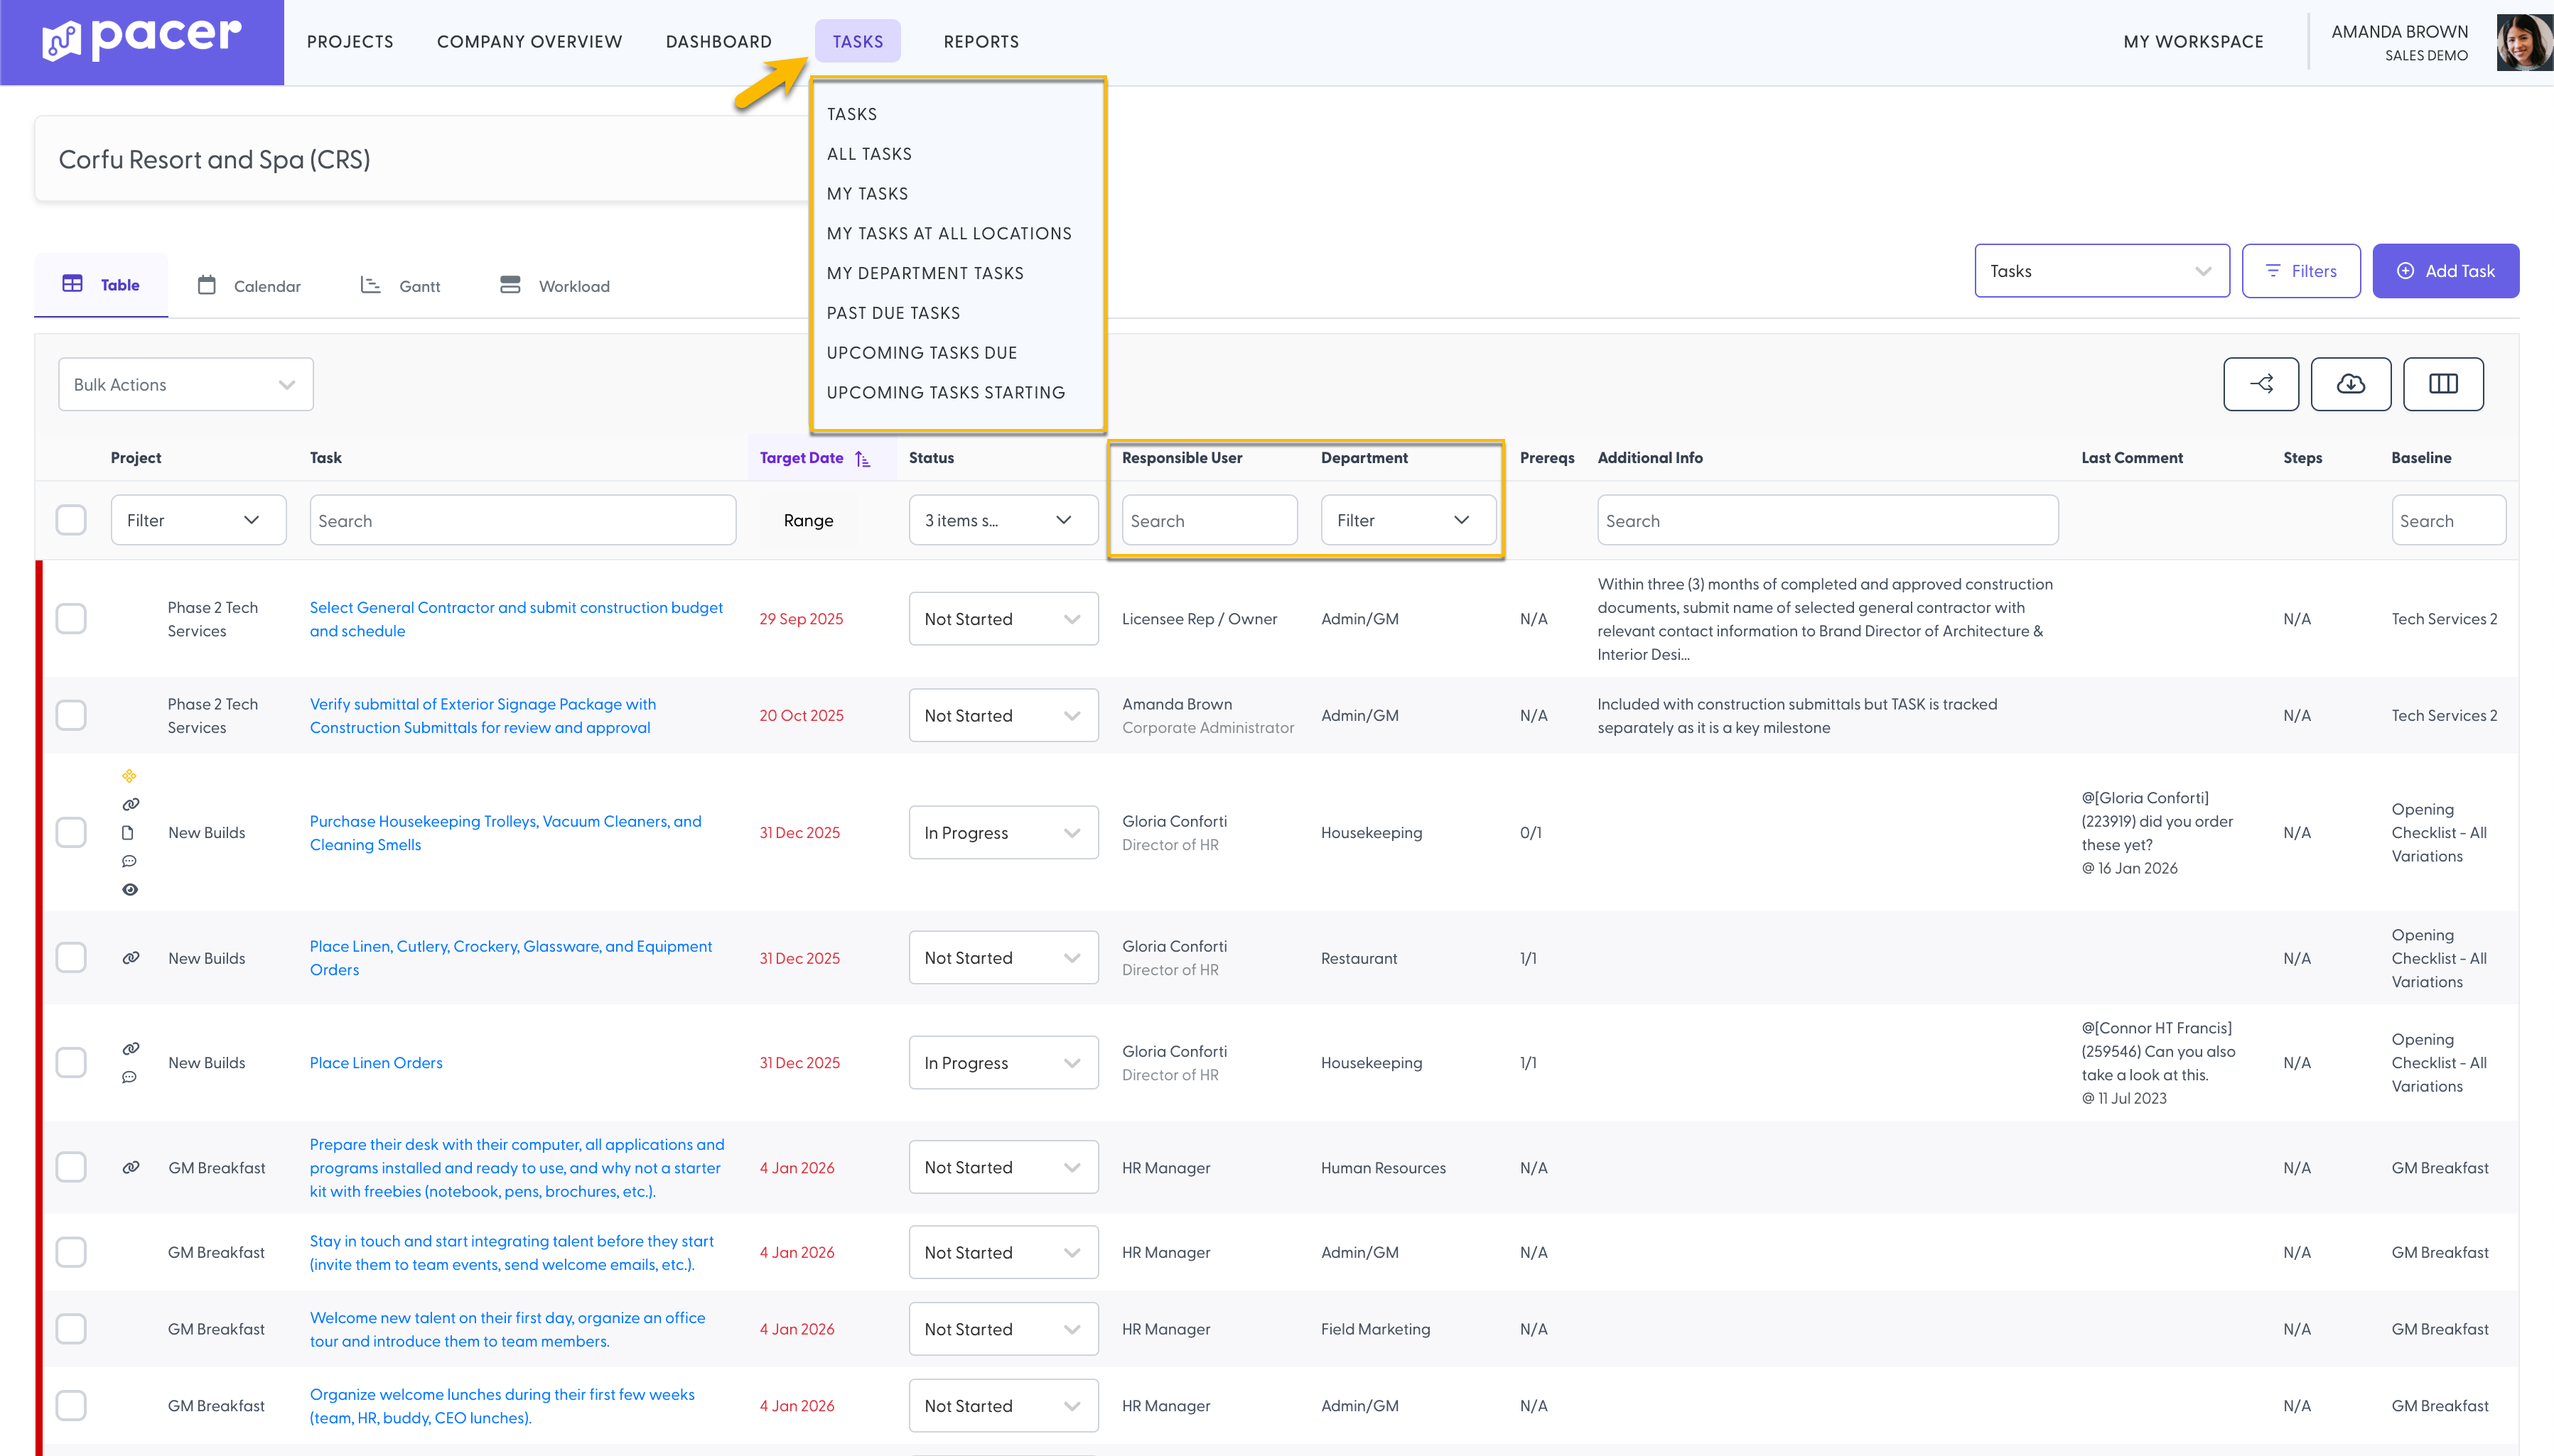This screenshot has height=1456, width=2554.
Task: Switch to Calendar view
Action: 249,286
